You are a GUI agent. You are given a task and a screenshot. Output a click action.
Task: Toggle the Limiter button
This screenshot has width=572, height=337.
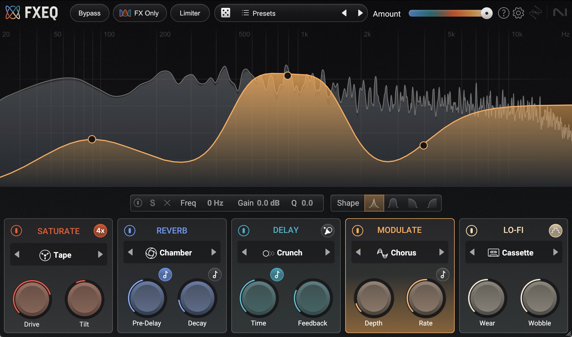pos(190,13)
